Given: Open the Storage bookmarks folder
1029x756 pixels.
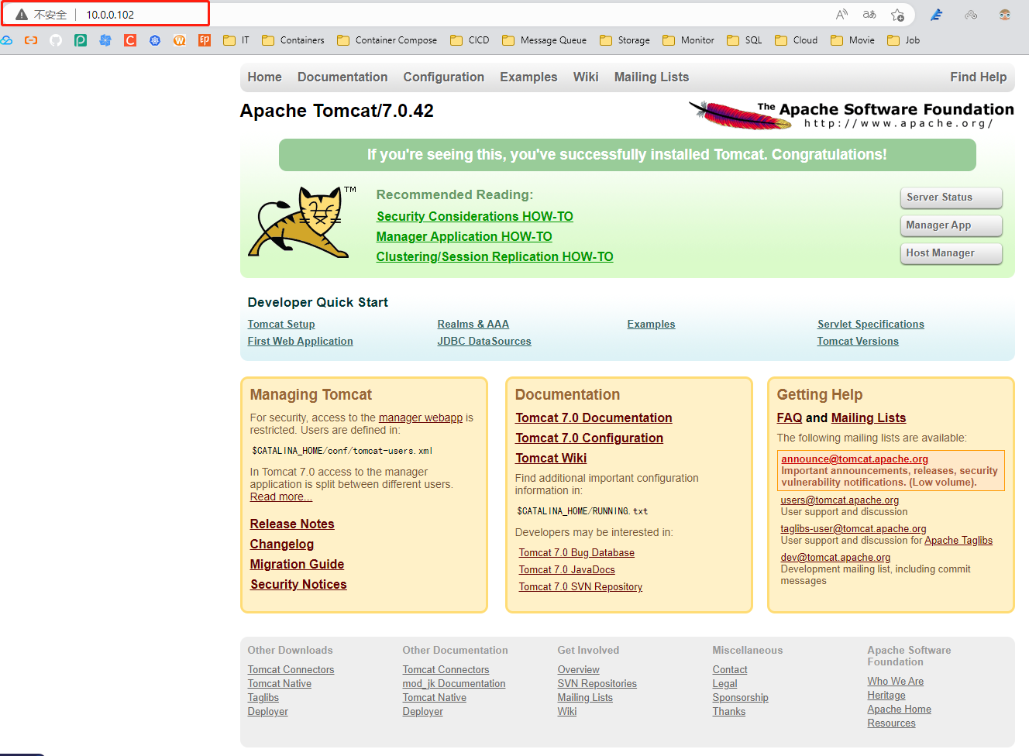Looking at the screenshot, I should point(625,40).
